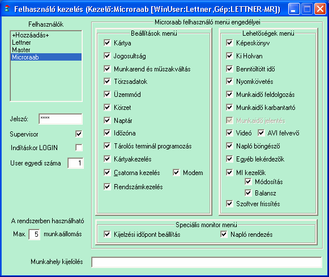Click the User egyedi száma field
Viewport: 329px width, 277px height.
click(x=75, y=163)
